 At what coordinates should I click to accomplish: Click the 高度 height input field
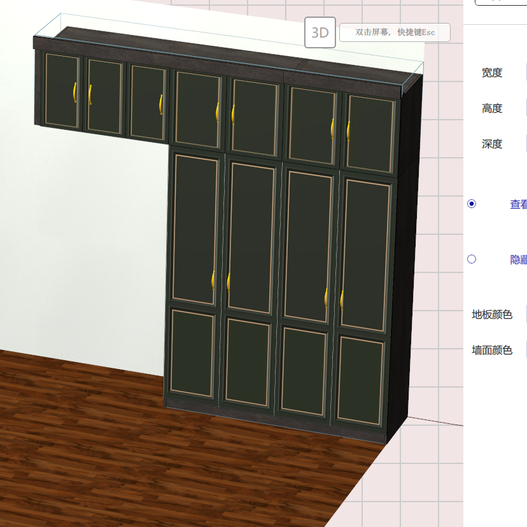pos(525,108)
